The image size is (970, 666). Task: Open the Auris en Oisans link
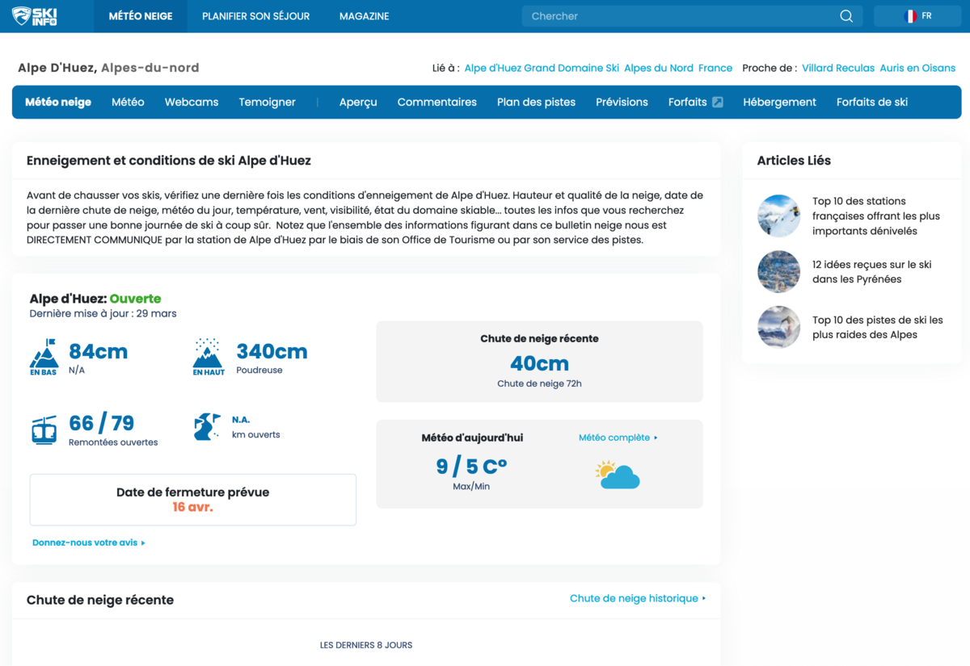(917, 68)
